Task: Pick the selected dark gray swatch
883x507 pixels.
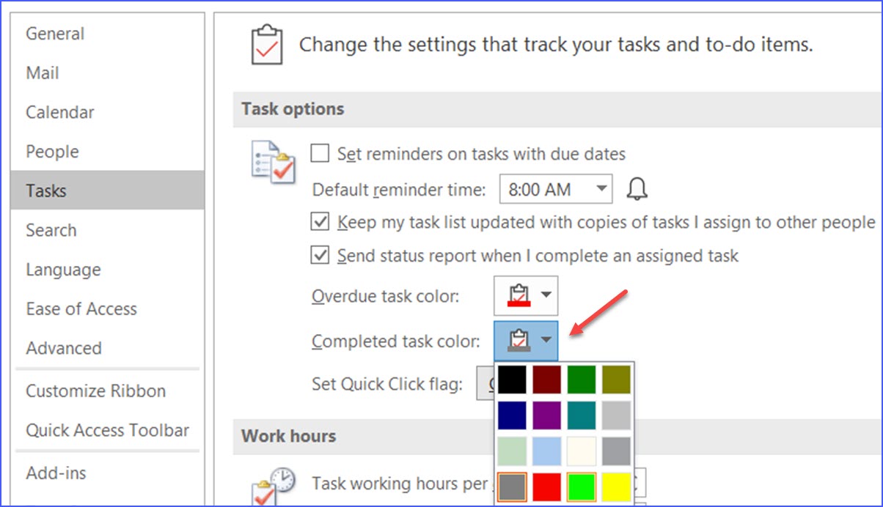Action: pos(512,486)
